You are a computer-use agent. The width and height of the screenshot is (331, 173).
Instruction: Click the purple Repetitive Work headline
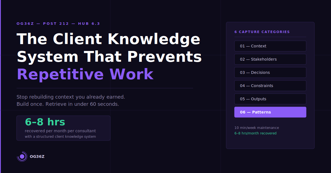(85, 74)
